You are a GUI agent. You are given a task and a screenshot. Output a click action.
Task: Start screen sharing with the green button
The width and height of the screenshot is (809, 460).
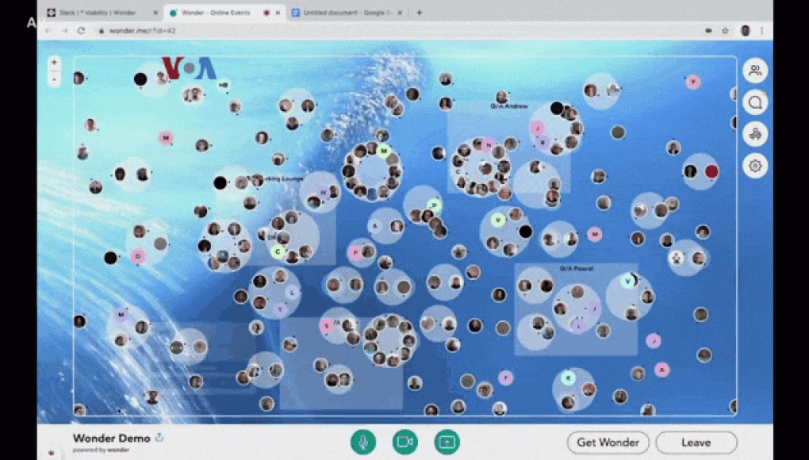click(x=447, y=442)
